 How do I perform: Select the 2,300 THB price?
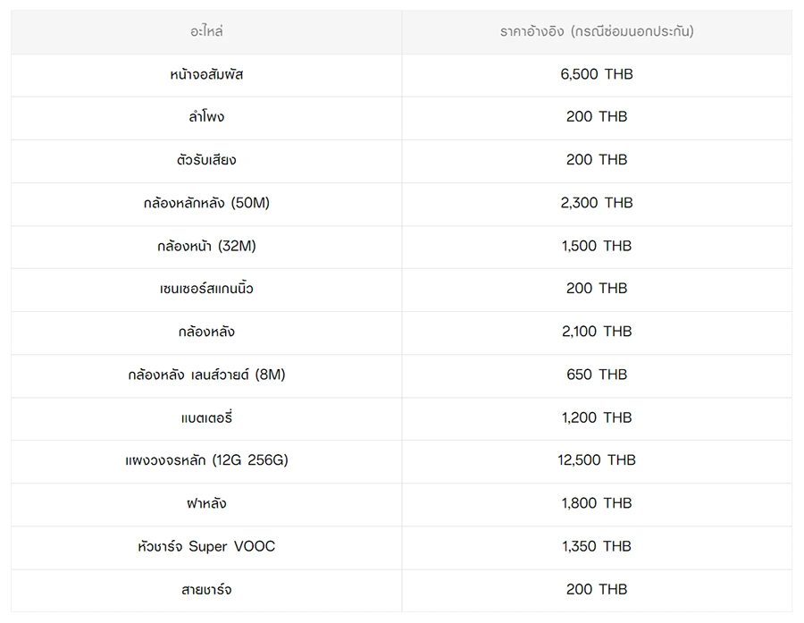click(597, 203)
